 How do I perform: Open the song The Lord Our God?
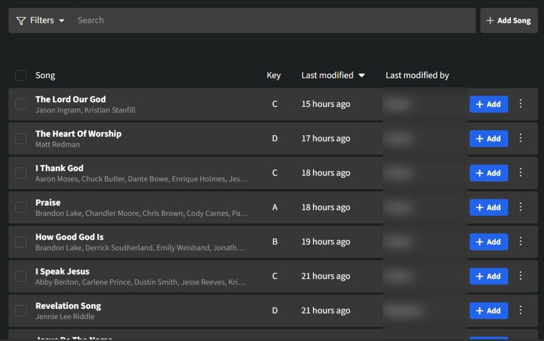(70, 99)
